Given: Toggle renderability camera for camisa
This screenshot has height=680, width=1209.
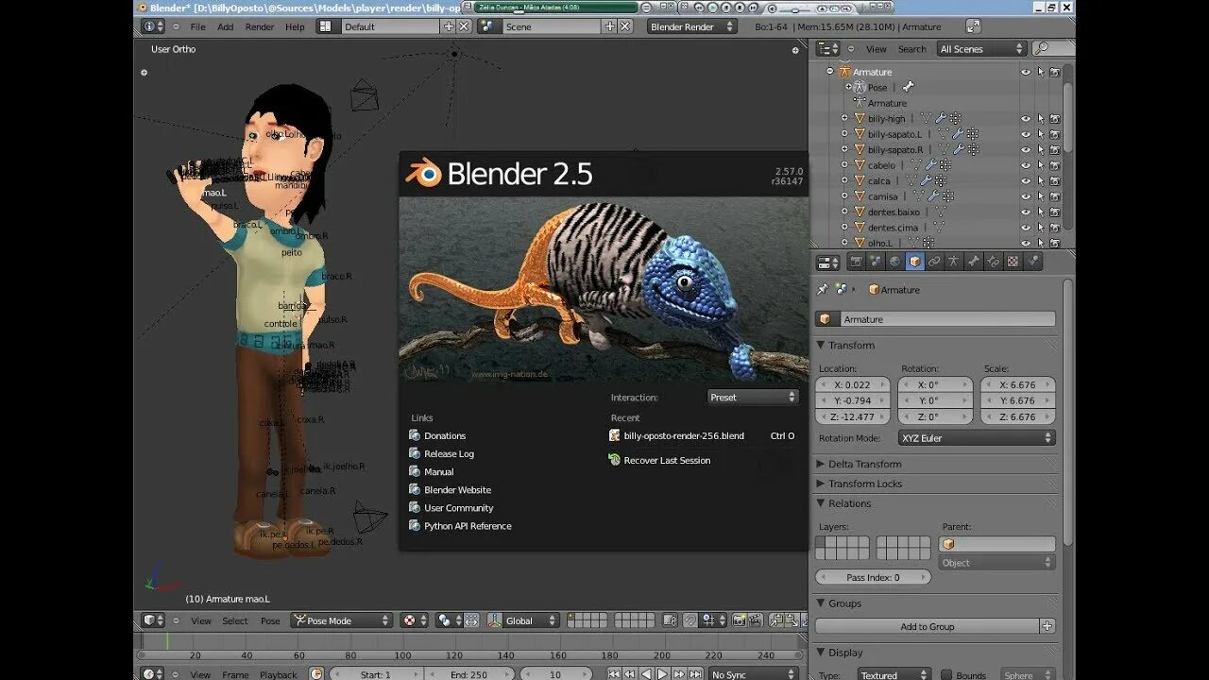Looking at the screenshot, I should 1054,196.
